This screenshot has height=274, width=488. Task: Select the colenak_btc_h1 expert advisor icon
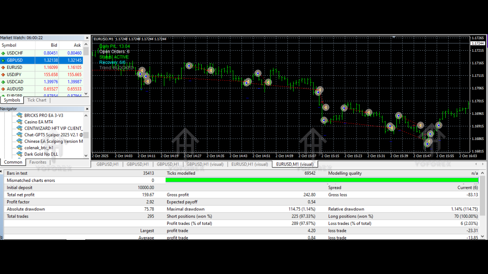[x=20, y=148]
